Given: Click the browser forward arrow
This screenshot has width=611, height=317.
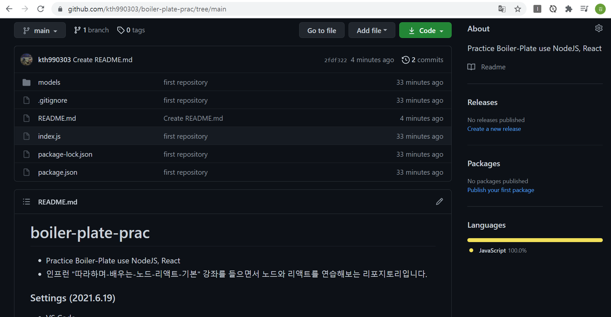Looking at the screenshot, I should click(x=25, y=9).
